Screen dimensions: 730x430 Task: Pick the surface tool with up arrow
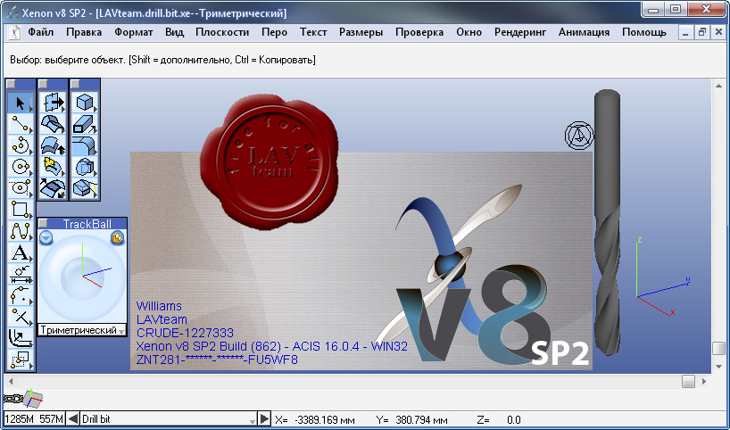(53, 145)
